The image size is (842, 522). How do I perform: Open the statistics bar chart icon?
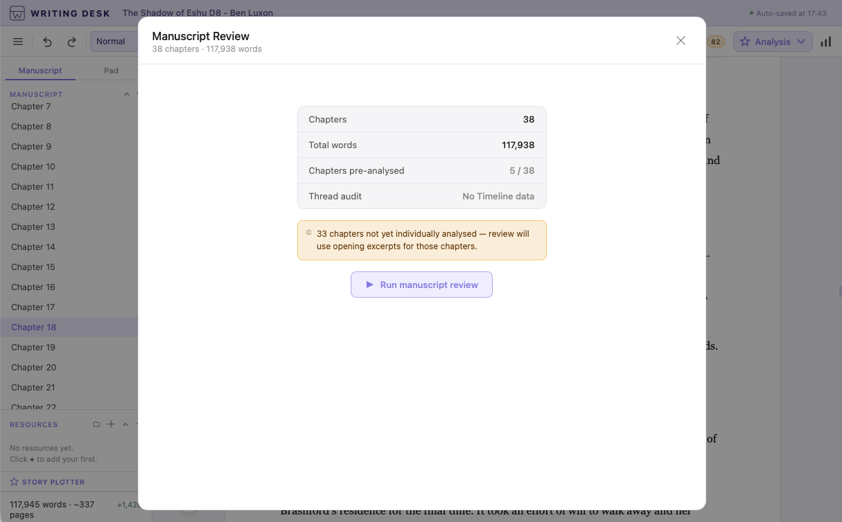(825, 42)
